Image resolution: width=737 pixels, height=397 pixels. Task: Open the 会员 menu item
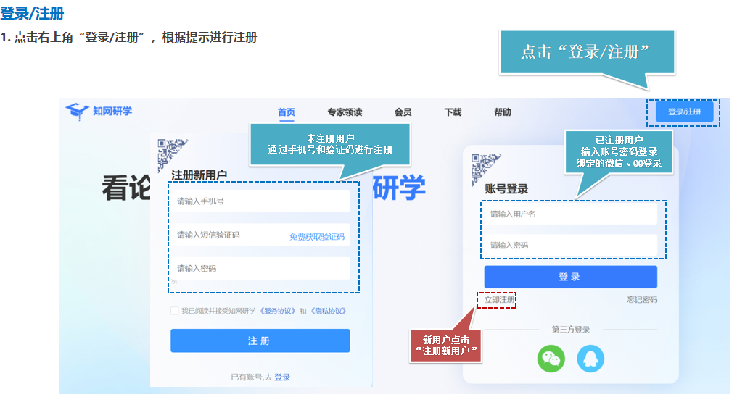[403, 112]
